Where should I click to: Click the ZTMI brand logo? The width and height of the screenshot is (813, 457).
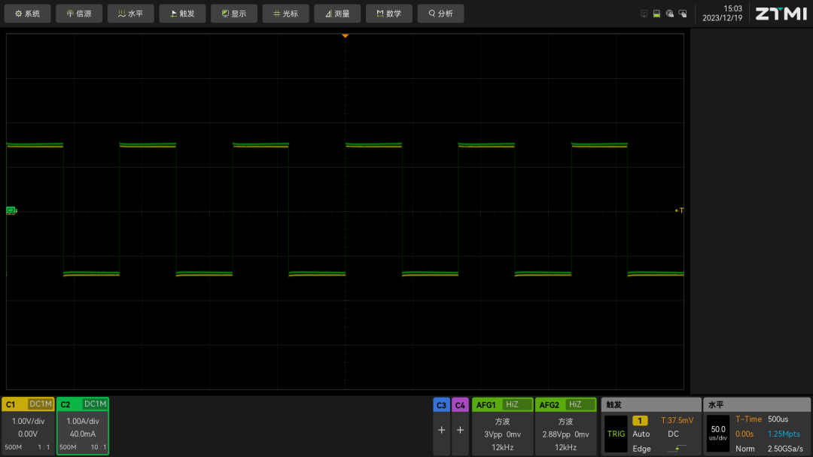pos(781,14)
